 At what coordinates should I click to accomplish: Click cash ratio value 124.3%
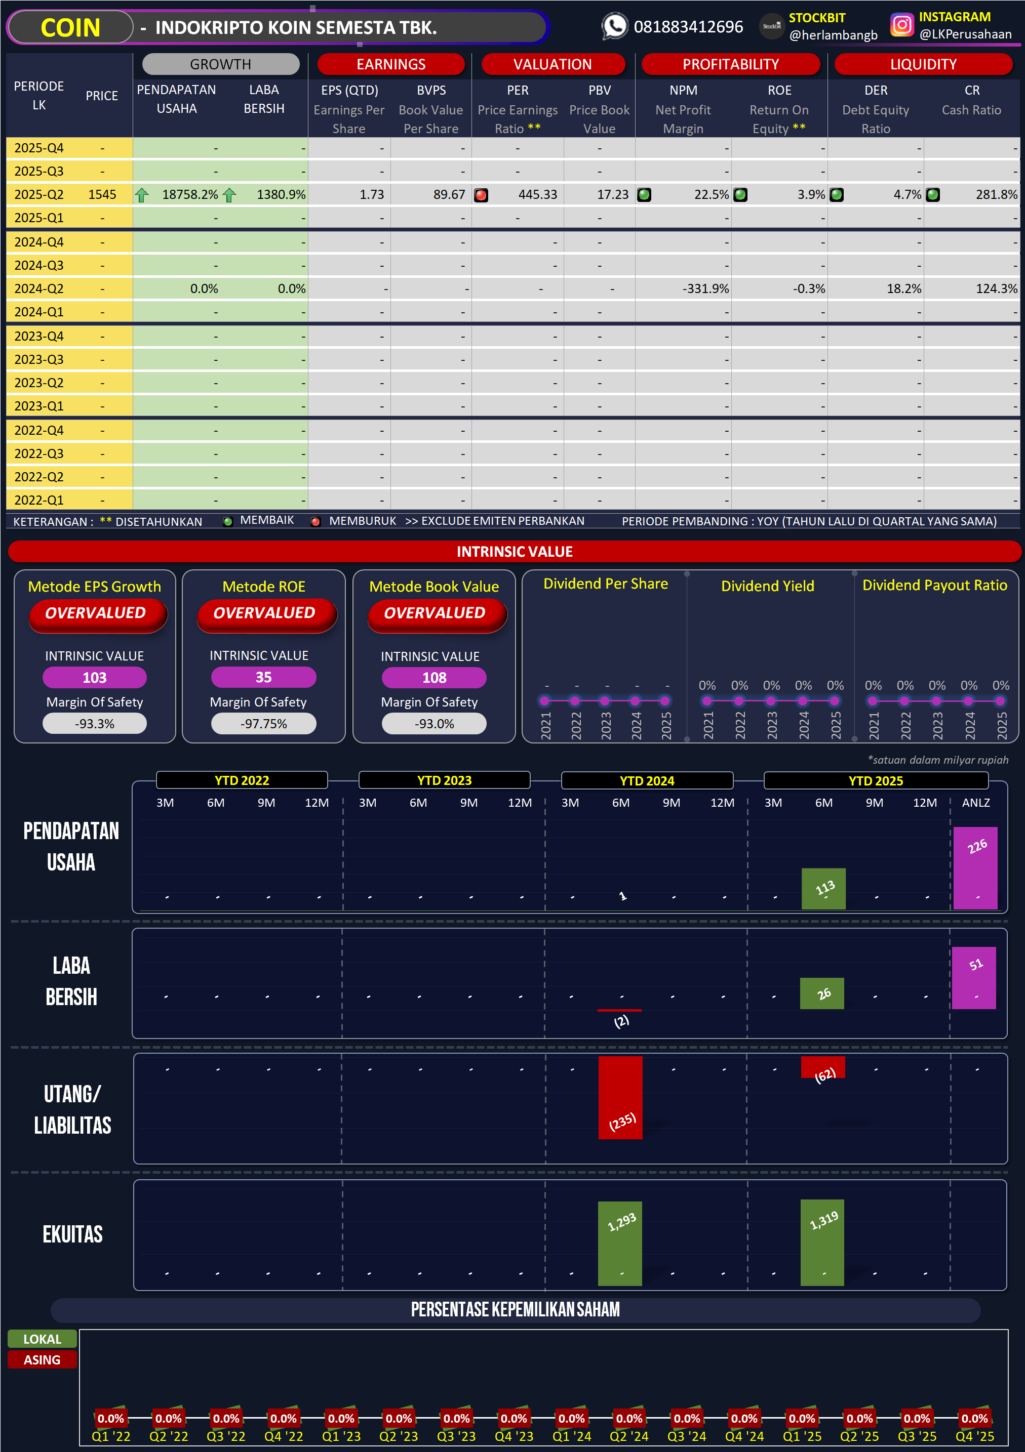point(997,289)
